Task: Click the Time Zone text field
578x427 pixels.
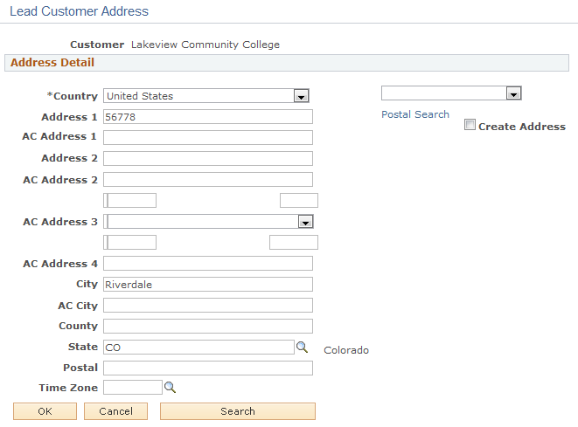Action: pos(133,387)
